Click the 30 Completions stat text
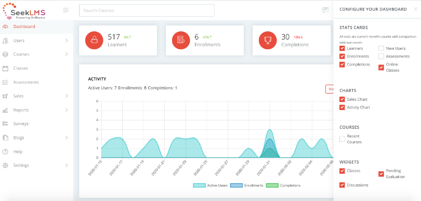Screen dimensions: 421x201 click(x=295, y=41)
